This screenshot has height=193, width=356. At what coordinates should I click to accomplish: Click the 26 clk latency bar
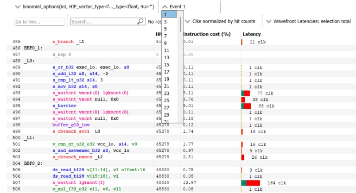(243, 157)
